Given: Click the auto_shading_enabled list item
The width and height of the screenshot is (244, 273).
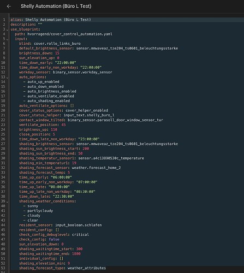Looking at the screenshot, I should [49, 100].
